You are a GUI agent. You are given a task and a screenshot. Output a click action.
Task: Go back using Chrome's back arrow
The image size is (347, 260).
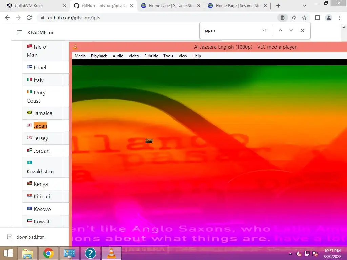[7, 18]
